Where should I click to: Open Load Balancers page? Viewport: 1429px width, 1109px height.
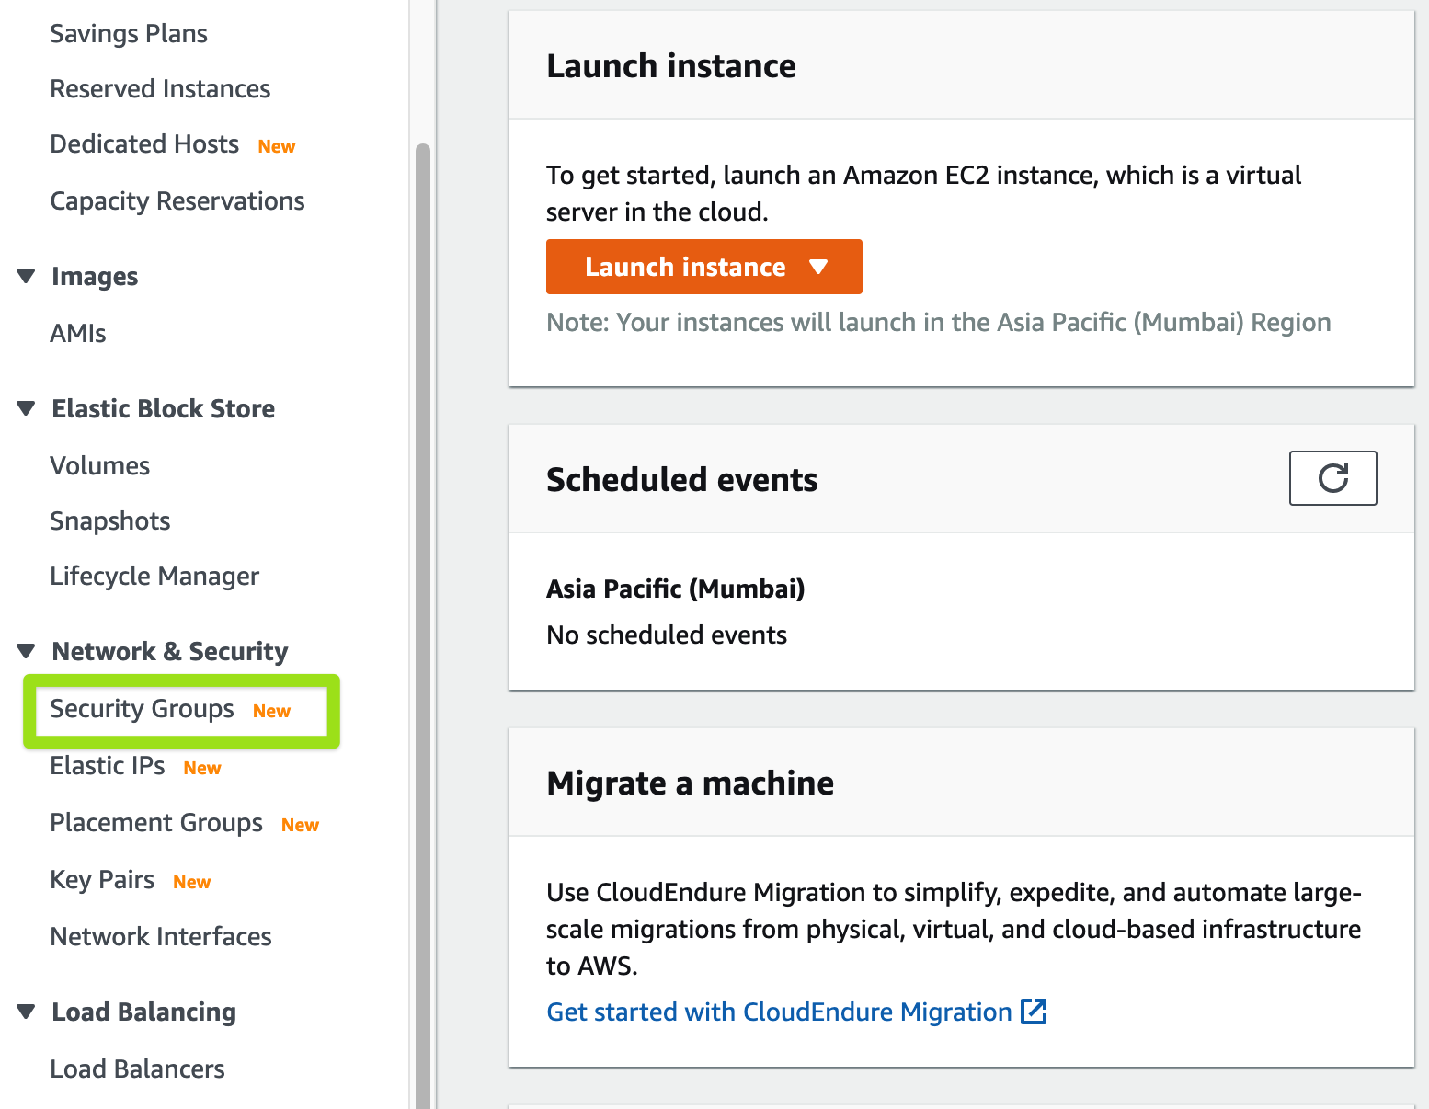137,1069
